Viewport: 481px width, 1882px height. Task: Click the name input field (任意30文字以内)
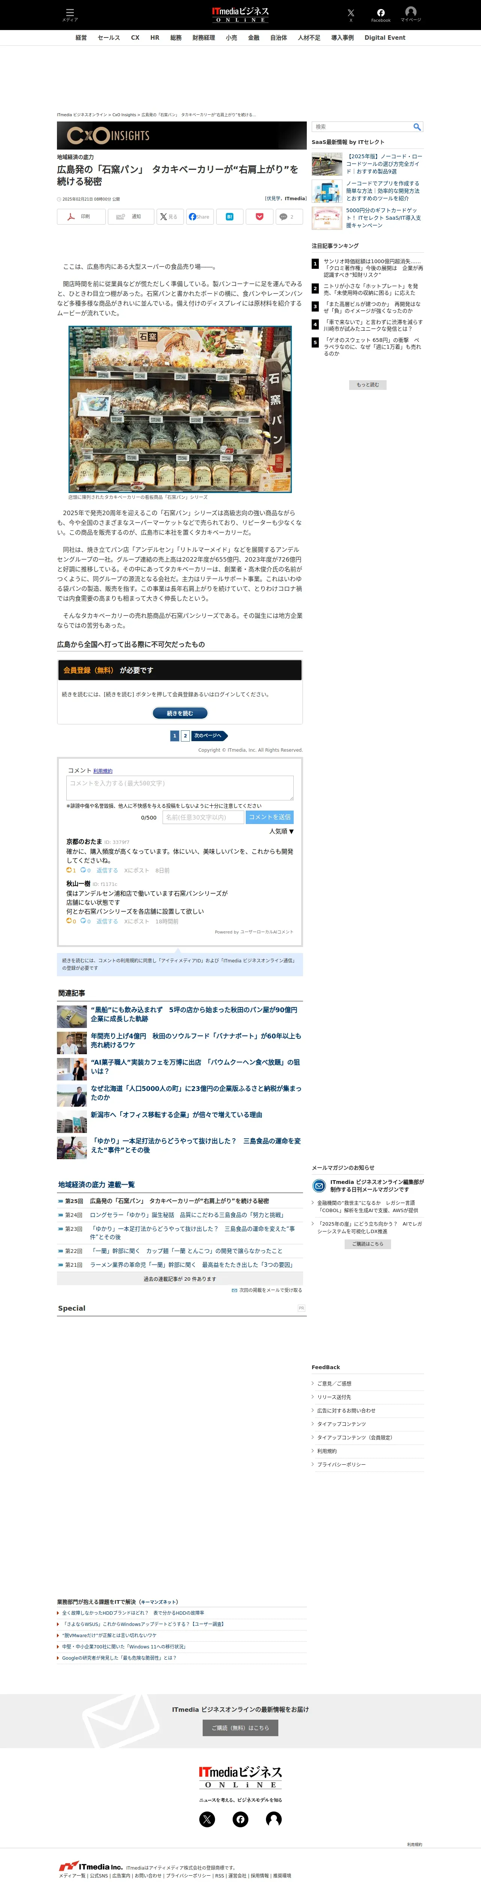[203, 817]
